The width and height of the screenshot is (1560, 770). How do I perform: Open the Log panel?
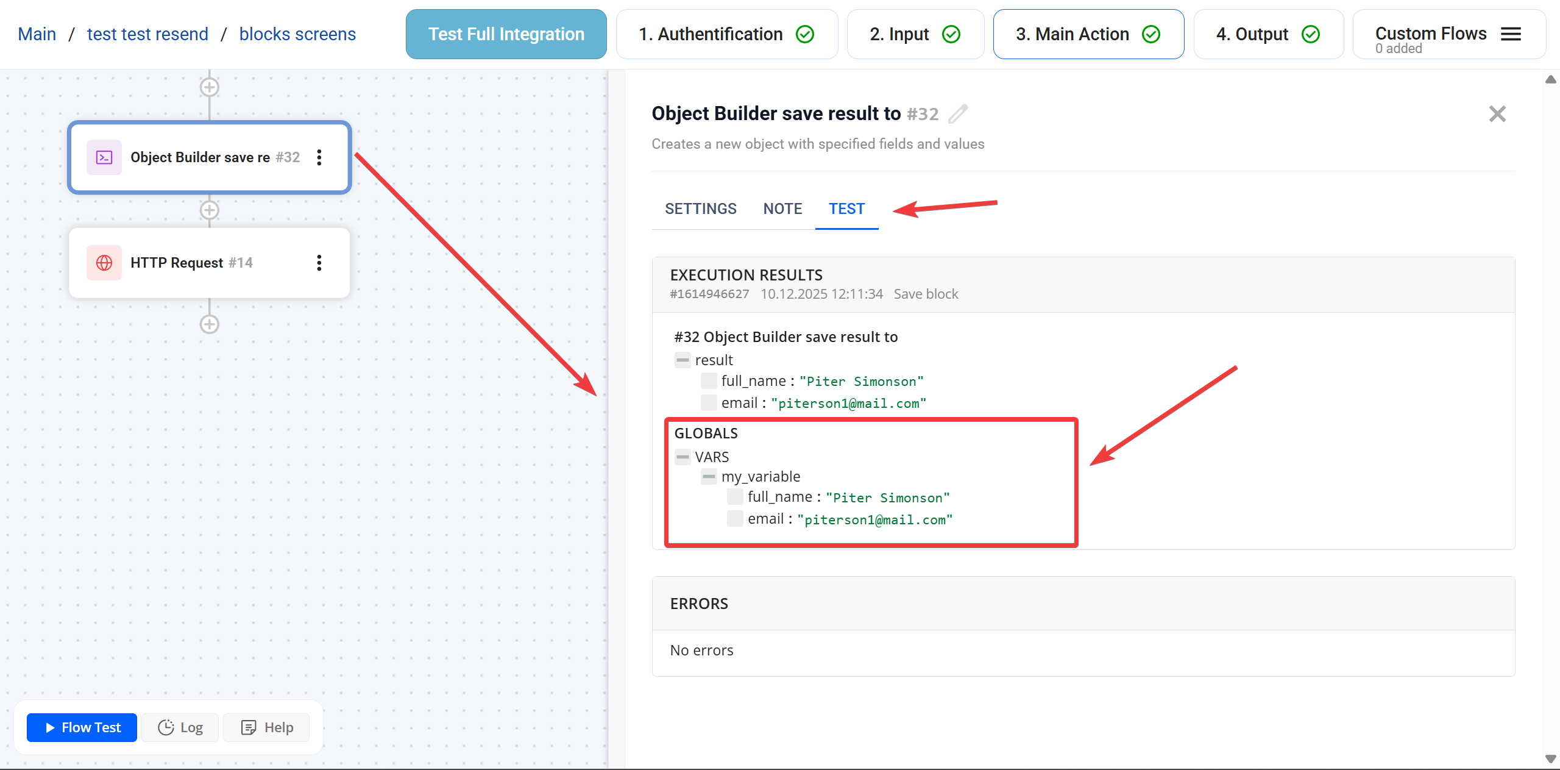point(180,727)
